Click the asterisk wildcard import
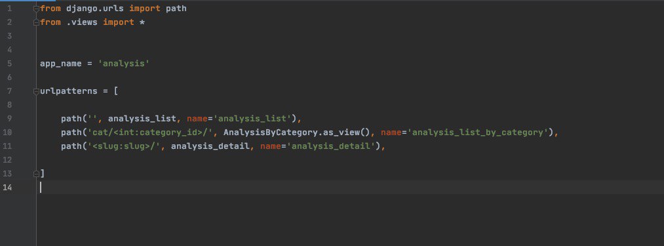 tap(142, 22)
